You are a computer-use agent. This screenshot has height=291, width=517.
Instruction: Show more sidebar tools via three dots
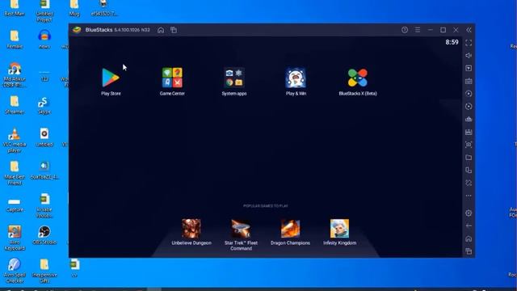tap(469, 196)
